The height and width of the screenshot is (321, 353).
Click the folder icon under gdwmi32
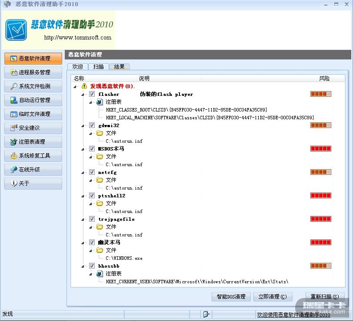(x=100, y=133)
